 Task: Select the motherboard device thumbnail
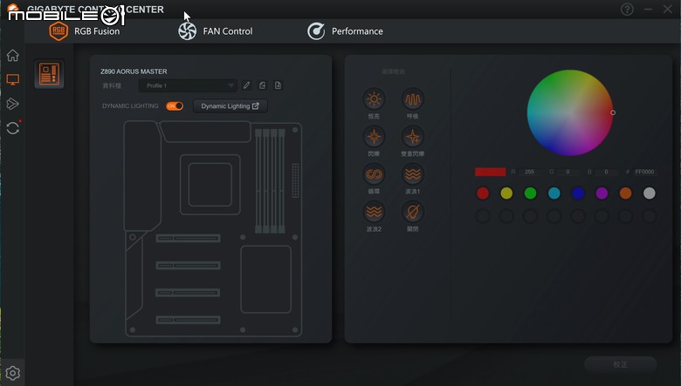coord(49,74)
